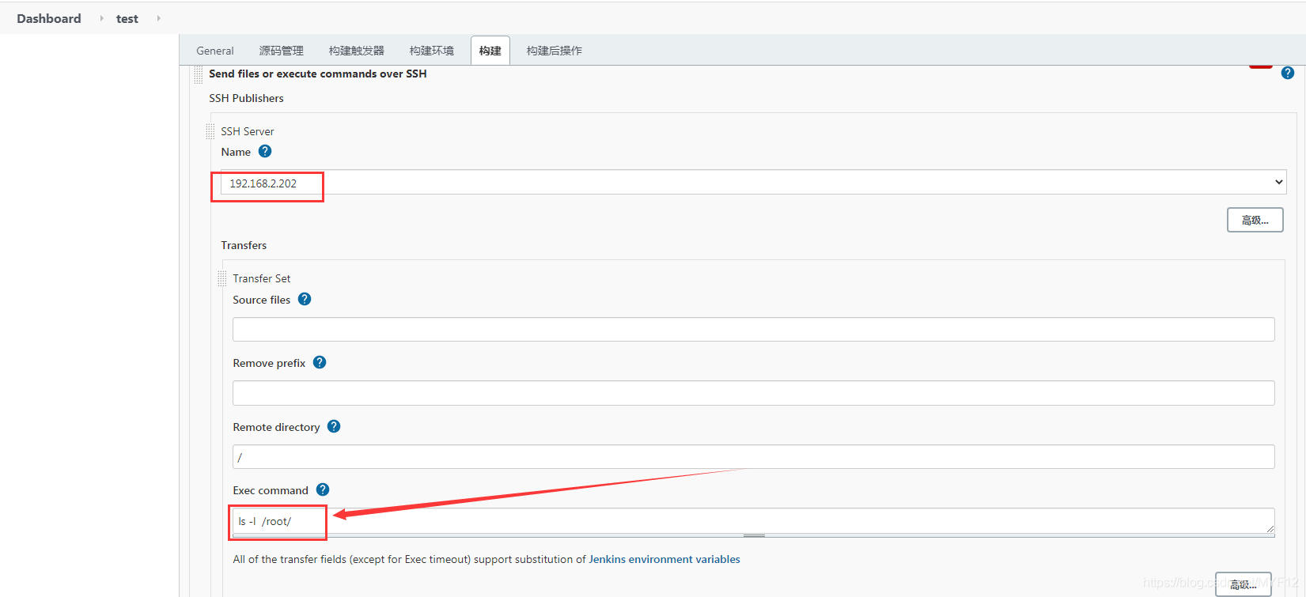Open the SSH Server Name dropdown
This screenshot has width=1306, height=597.
pos(753,183)
